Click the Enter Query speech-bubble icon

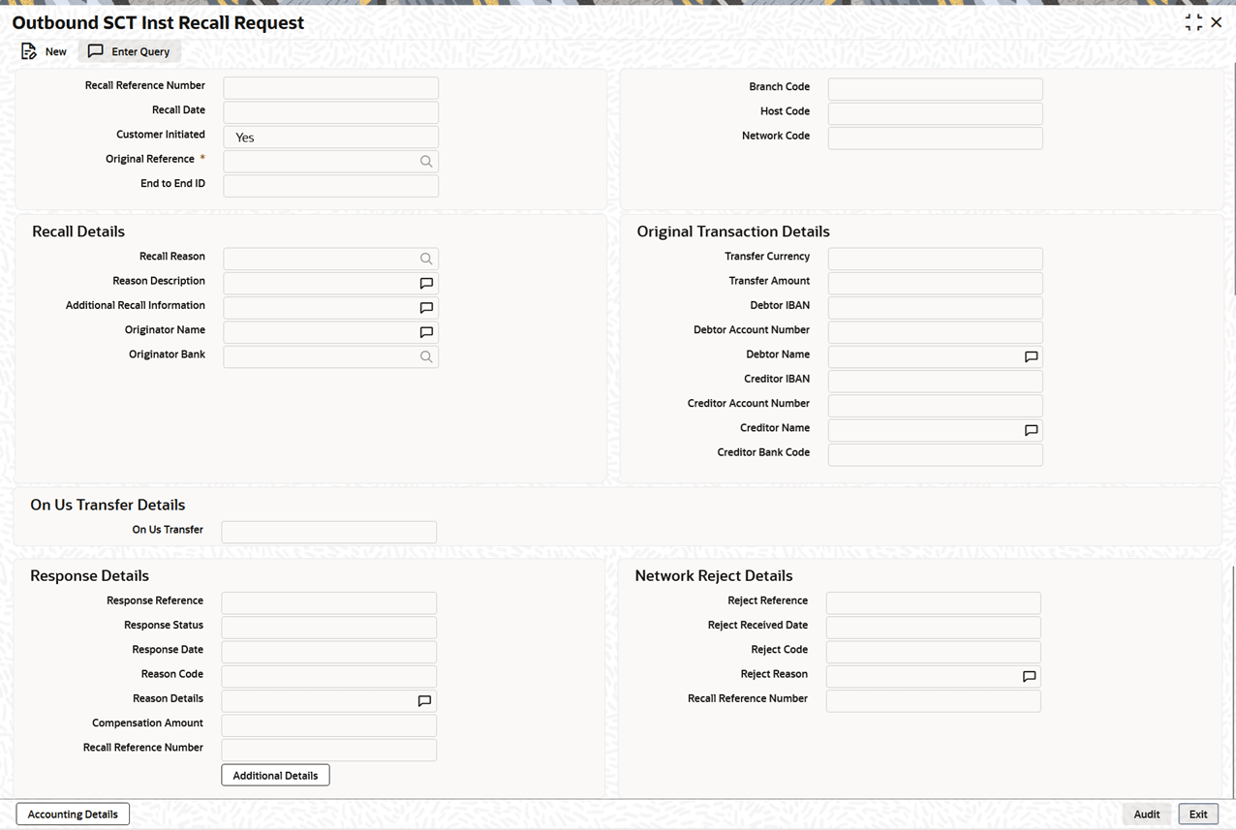(x=95, y=51)
